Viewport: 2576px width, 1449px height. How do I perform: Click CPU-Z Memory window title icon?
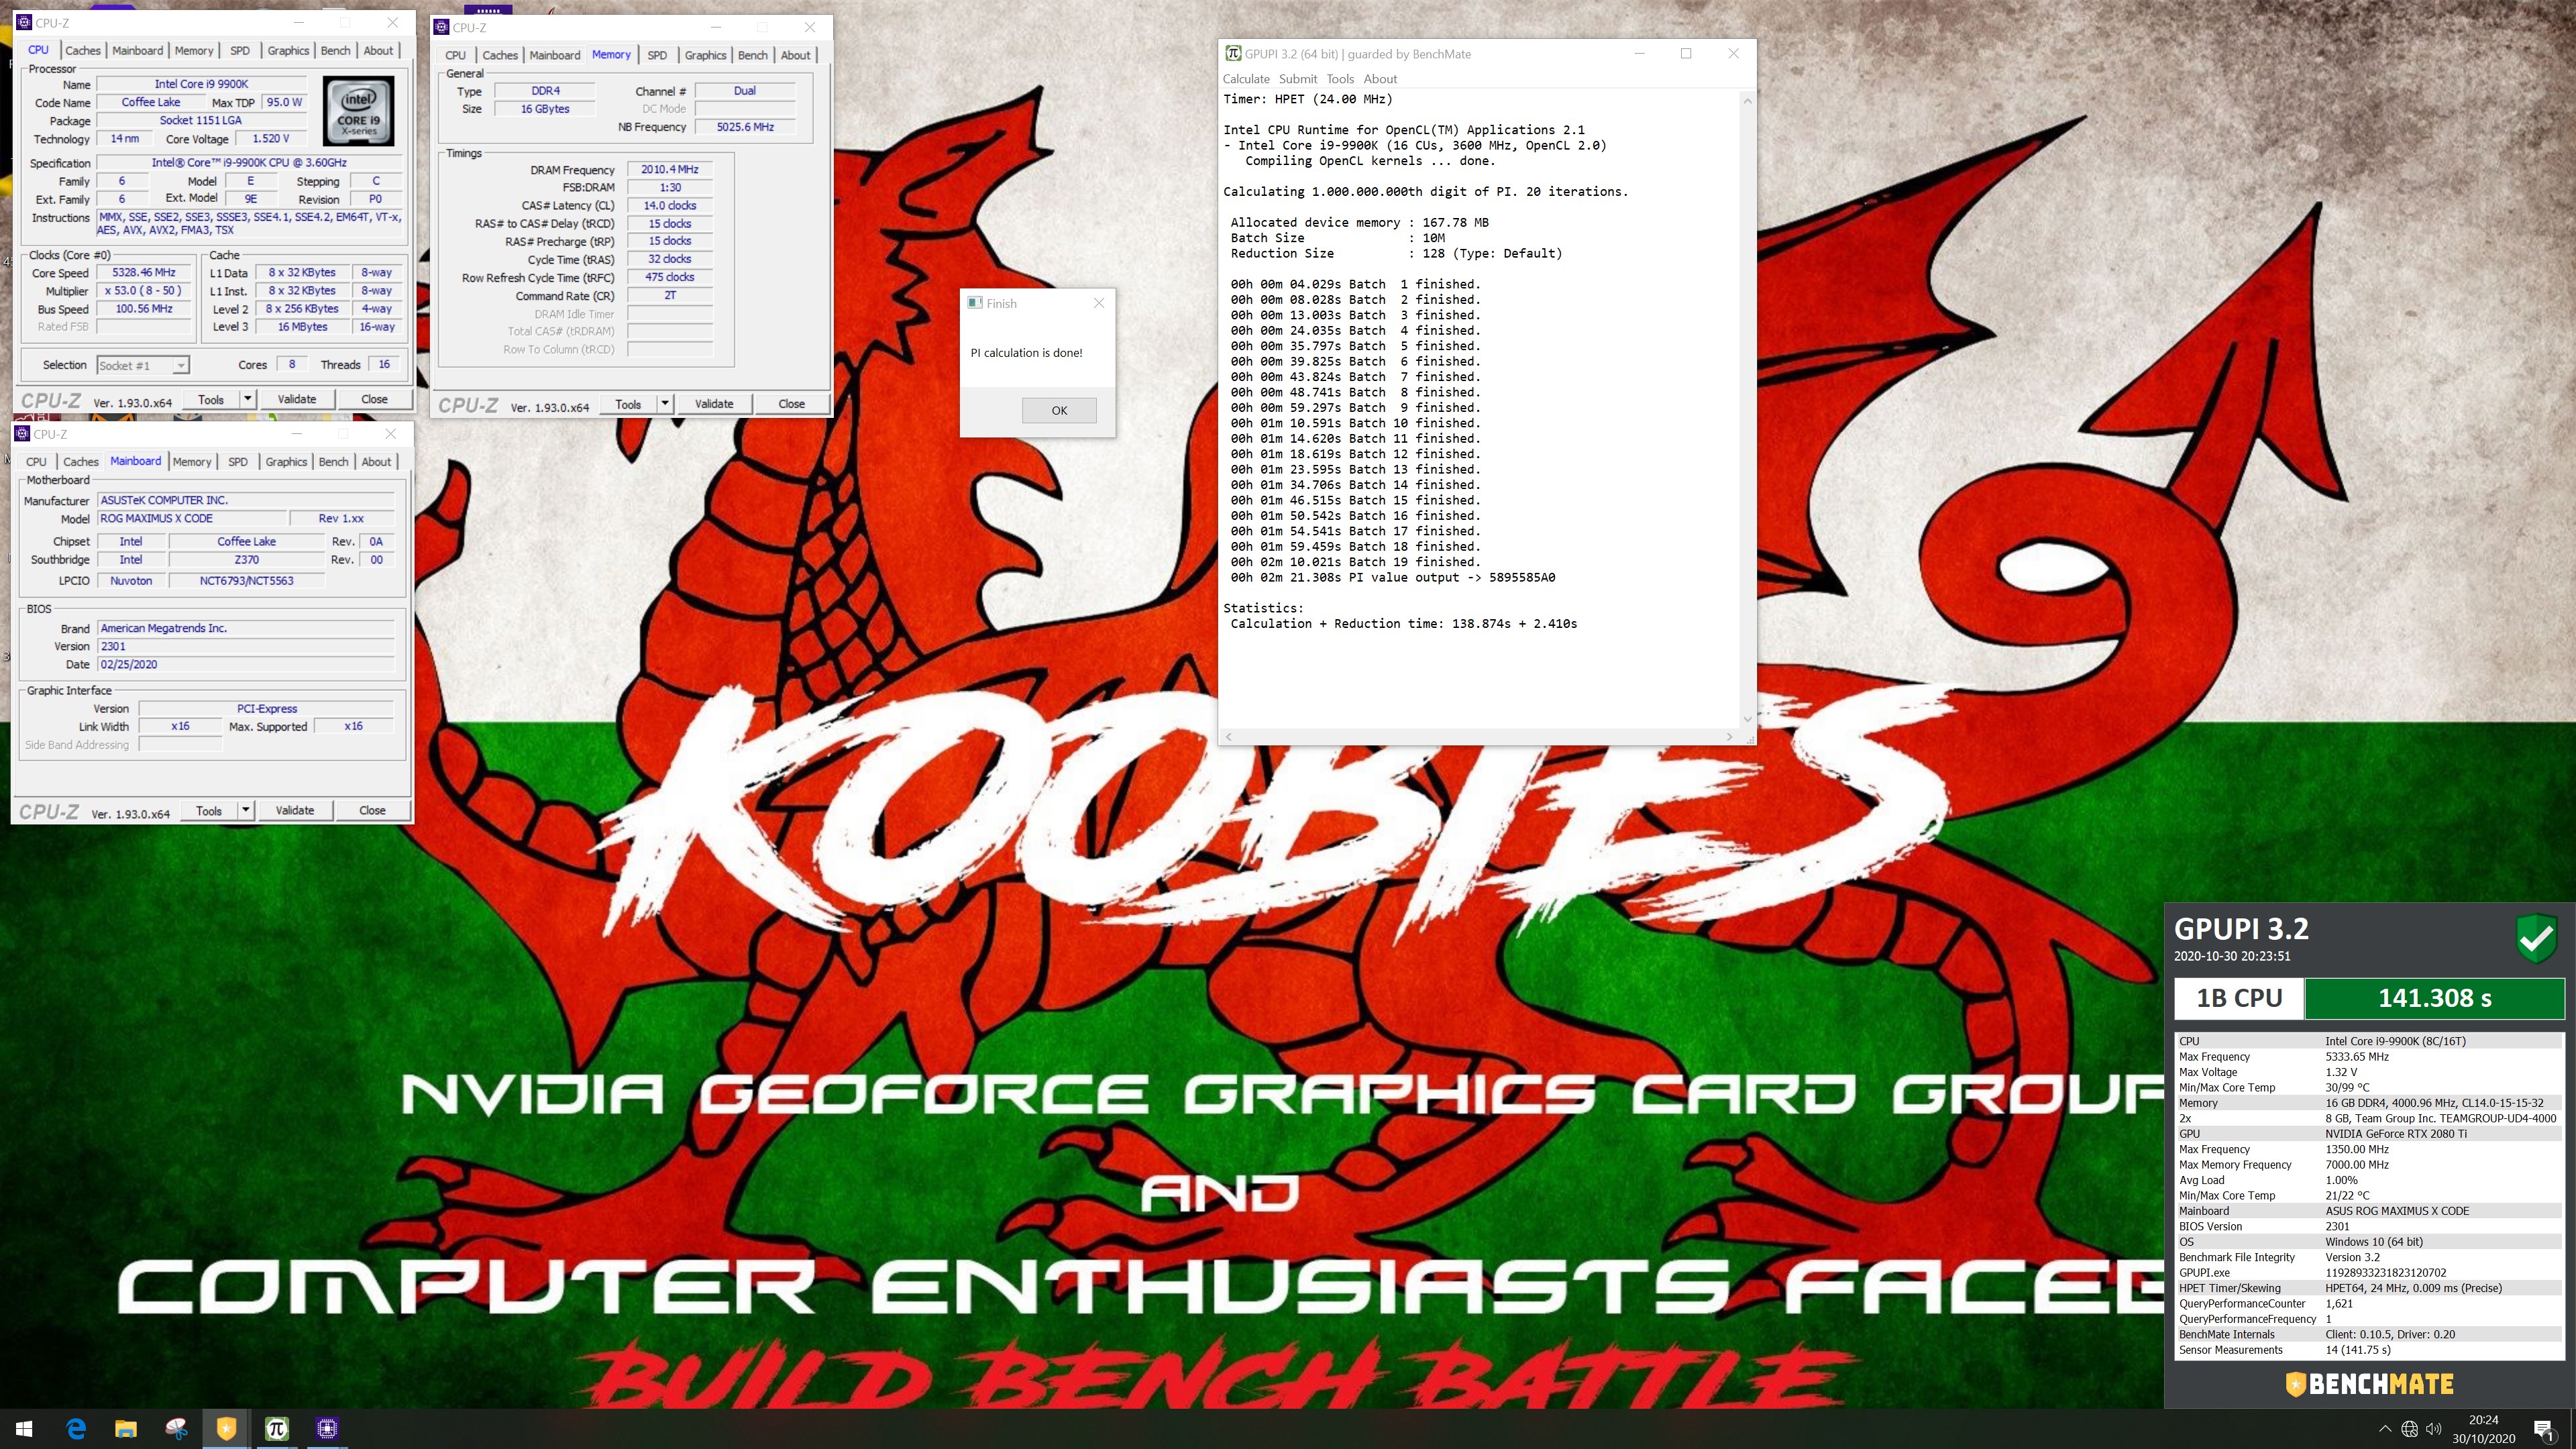click(441, 27)
